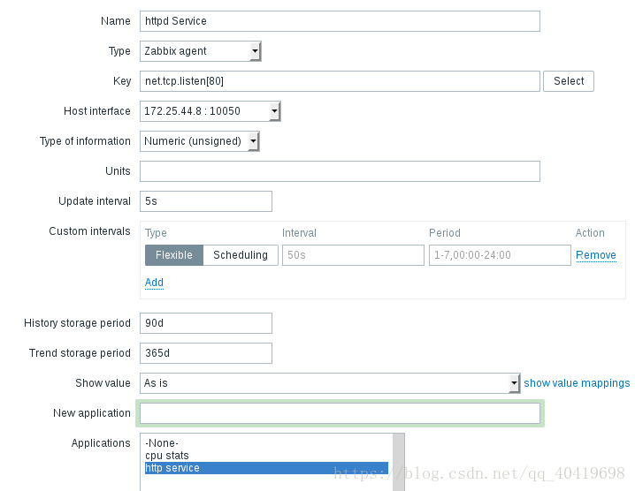This screenshot has height=491, width=635.
Task: Open the Show value dropdown
Action: pyautogui.click(x=330, y=383)
